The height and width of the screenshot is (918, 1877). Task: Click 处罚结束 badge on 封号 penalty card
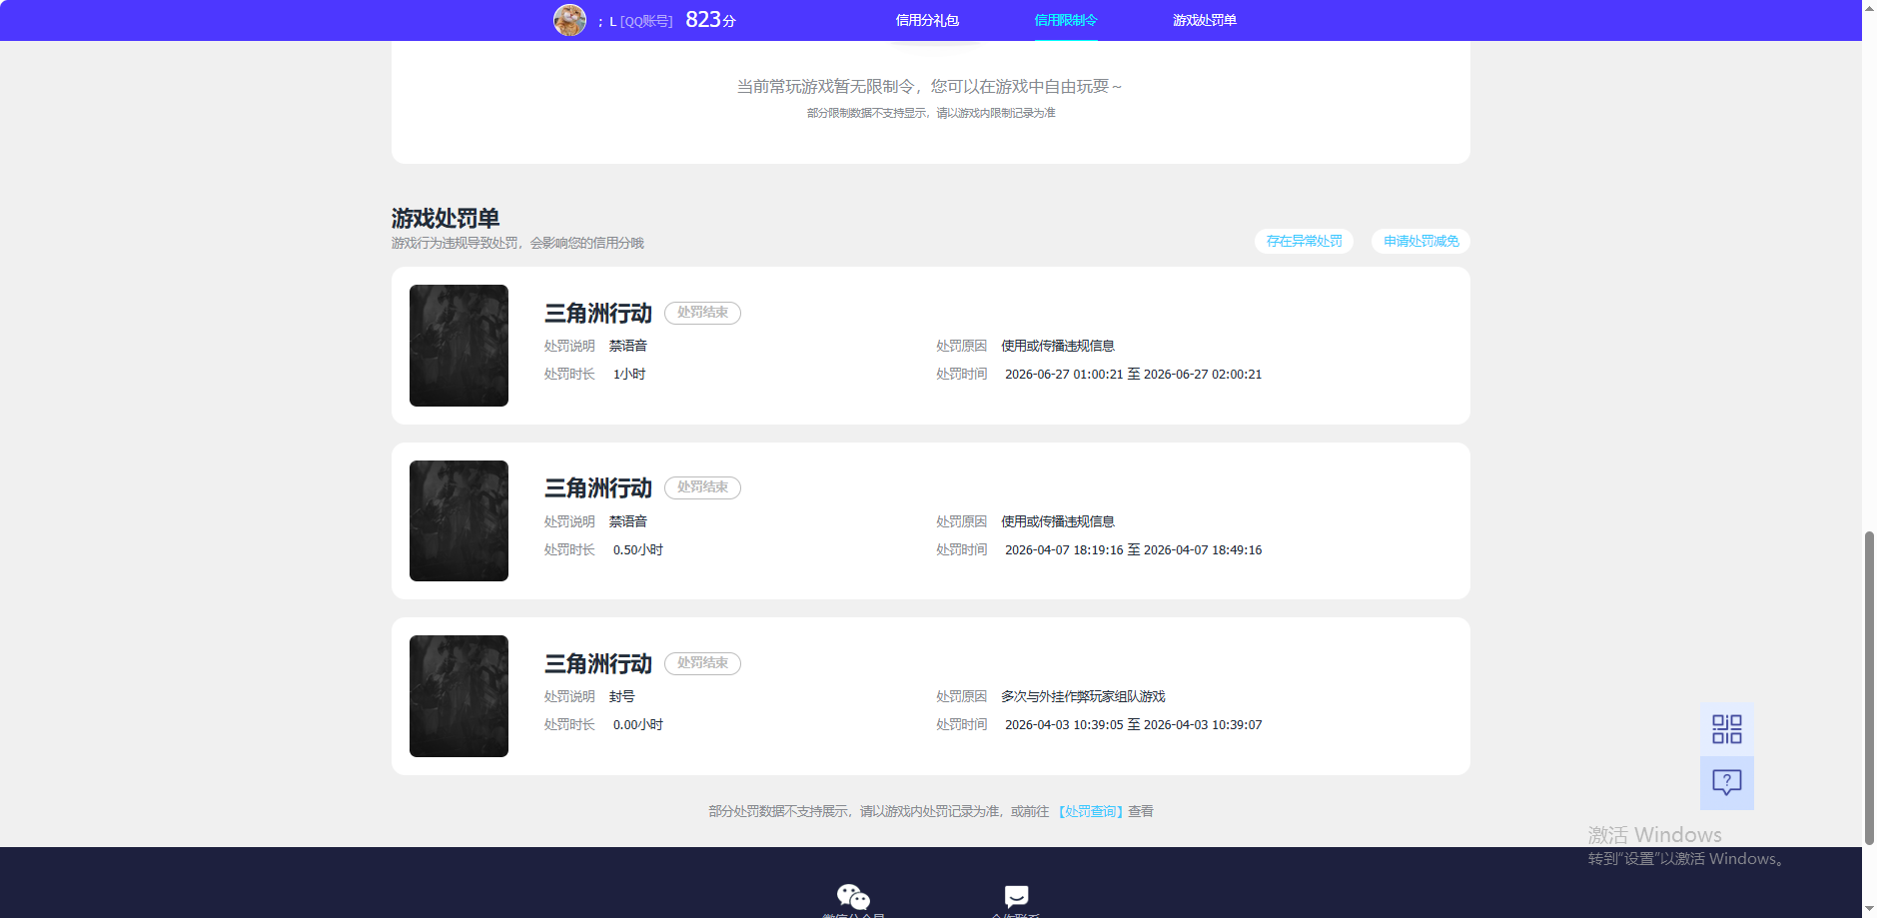tap(702, 663)
